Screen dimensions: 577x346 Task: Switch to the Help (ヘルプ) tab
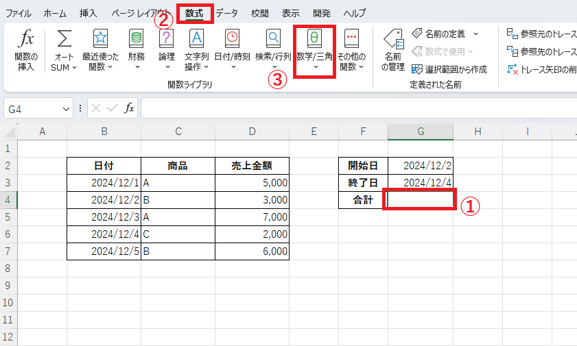(x=355, y=13)
